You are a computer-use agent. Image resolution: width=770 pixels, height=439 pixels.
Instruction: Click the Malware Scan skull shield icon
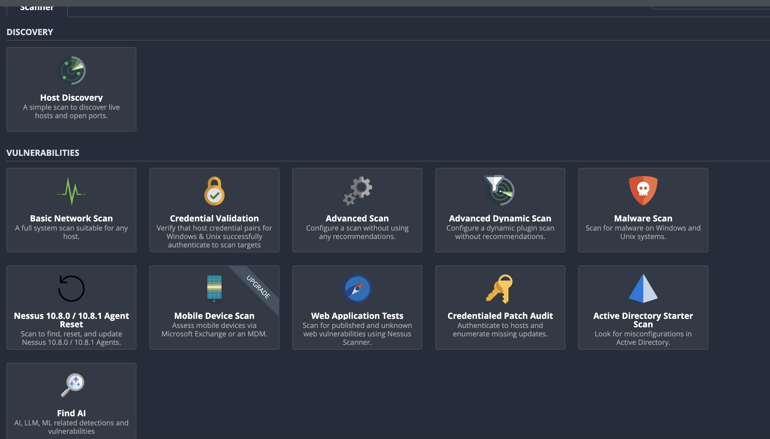click(x=643, y=191)
